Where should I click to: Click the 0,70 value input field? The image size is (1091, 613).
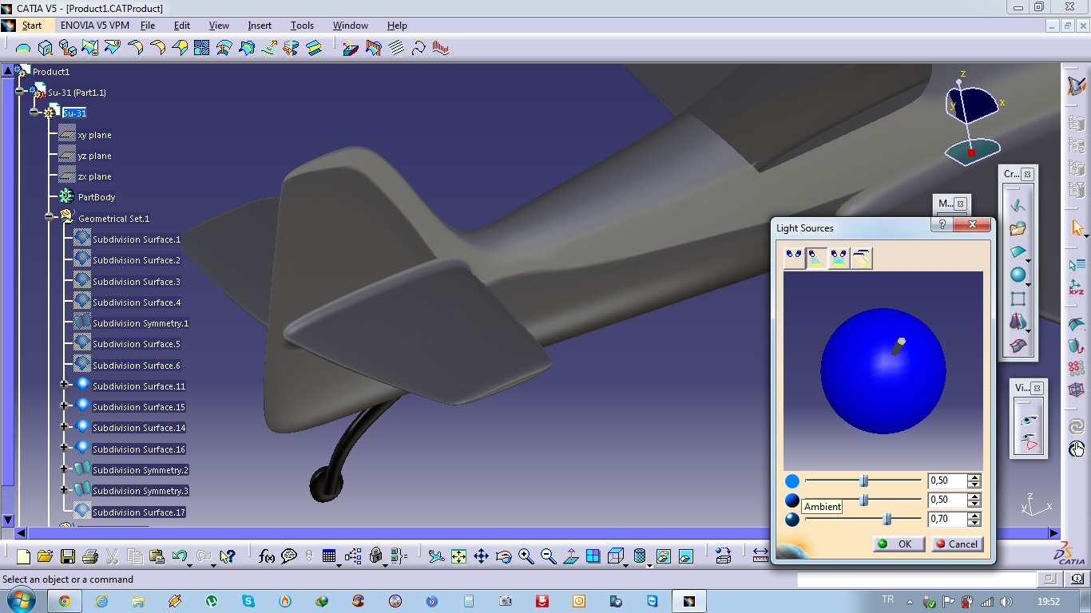(946, 519)
